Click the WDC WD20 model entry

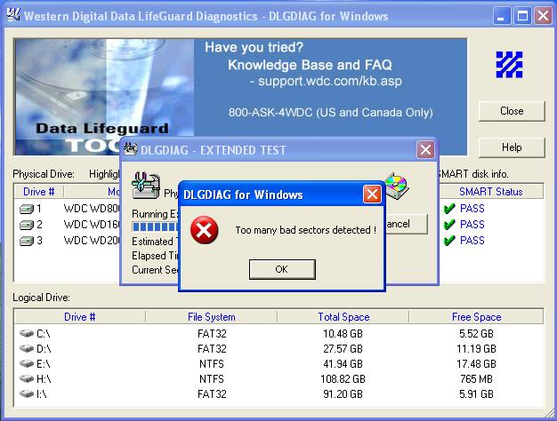click(92, 241)
